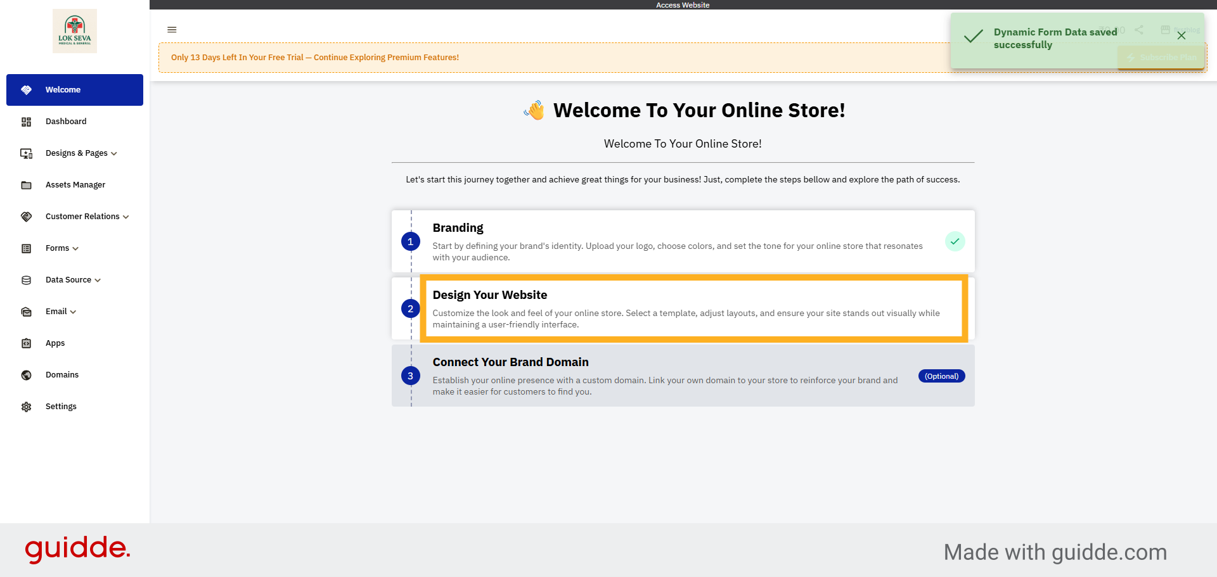Open Designs & Pages via its icon
This screenshot has width=1217, height=577.
pos(26,153)
